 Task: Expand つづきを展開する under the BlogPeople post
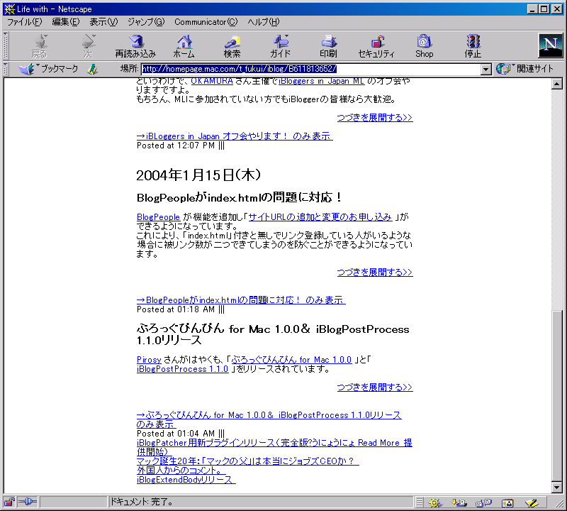(x=375, y=273)
